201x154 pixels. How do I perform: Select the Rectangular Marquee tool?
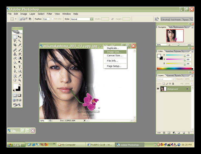coord(15,37)
